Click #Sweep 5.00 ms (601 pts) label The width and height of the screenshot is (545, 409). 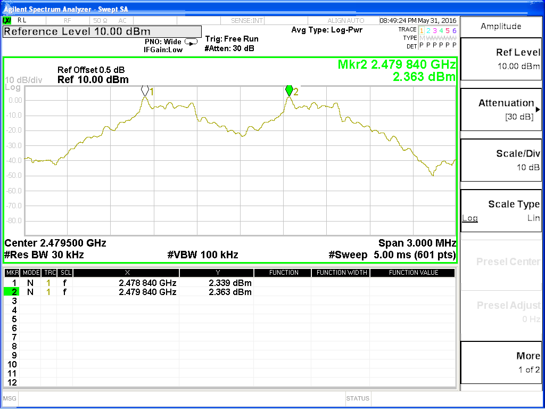(392, 255)
